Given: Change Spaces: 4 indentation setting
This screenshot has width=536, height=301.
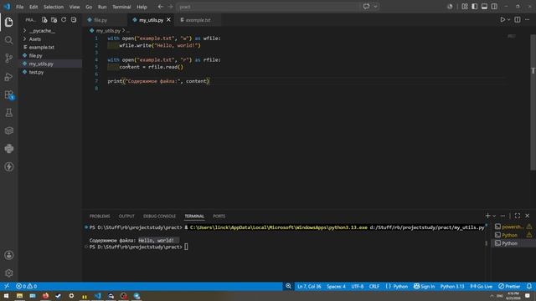Looking at the screenshot, I should tap(336, 286).
